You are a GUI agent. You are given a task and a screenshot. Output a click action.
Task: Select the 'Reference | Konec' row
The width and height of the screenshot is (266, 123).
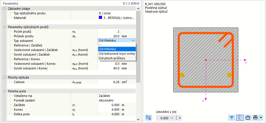[x=27, y=59]
